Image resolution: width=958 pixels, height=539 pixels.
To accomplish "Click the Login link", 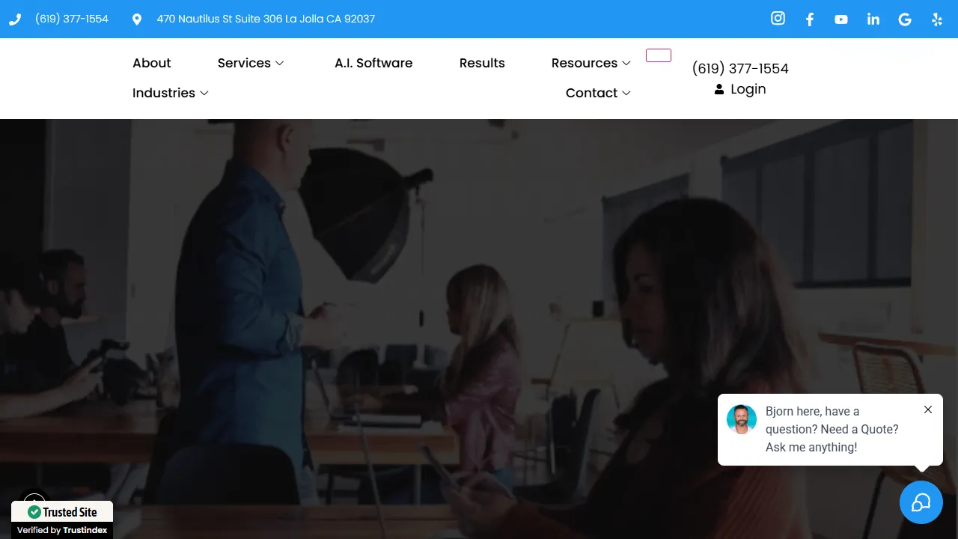I will click(x=748, y=89).
